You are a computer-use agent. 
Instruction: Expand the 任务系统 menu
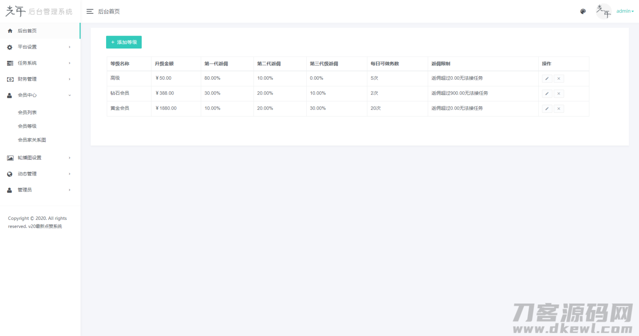40,63
